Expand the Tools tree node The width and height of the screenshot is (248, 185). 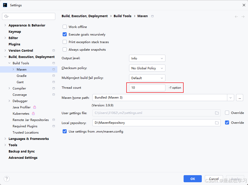[x=5, y=145]
